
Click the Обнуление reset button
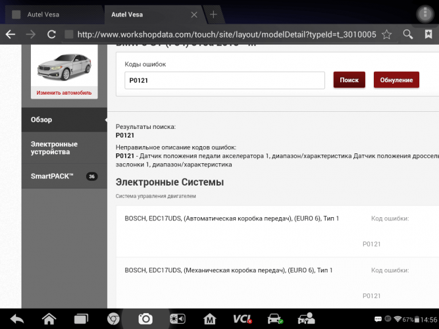(396, 80)
